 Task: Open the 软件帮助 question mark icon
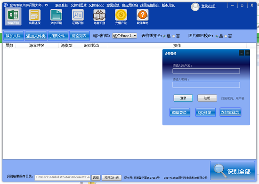pyautogui.click(x=143, y=16)
